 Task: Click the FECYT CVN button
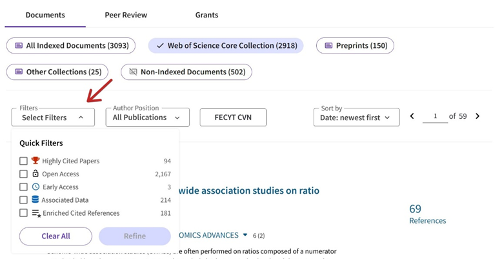coord(233,118)
